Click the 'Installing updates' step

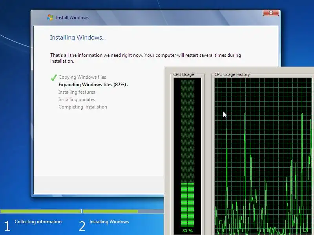point(77,99)
